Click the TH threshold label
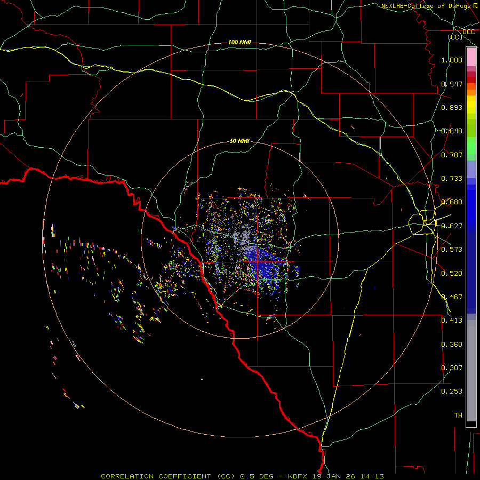480x480 pixels. tap(458, 415)
